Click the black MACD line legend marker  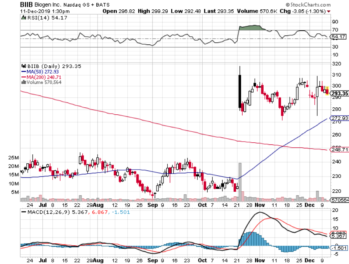(x=23, y=212)
